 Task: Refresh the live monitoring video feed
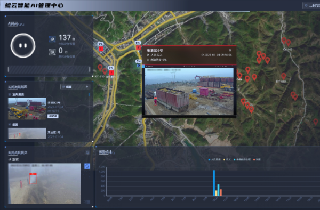tap(87, 166)
